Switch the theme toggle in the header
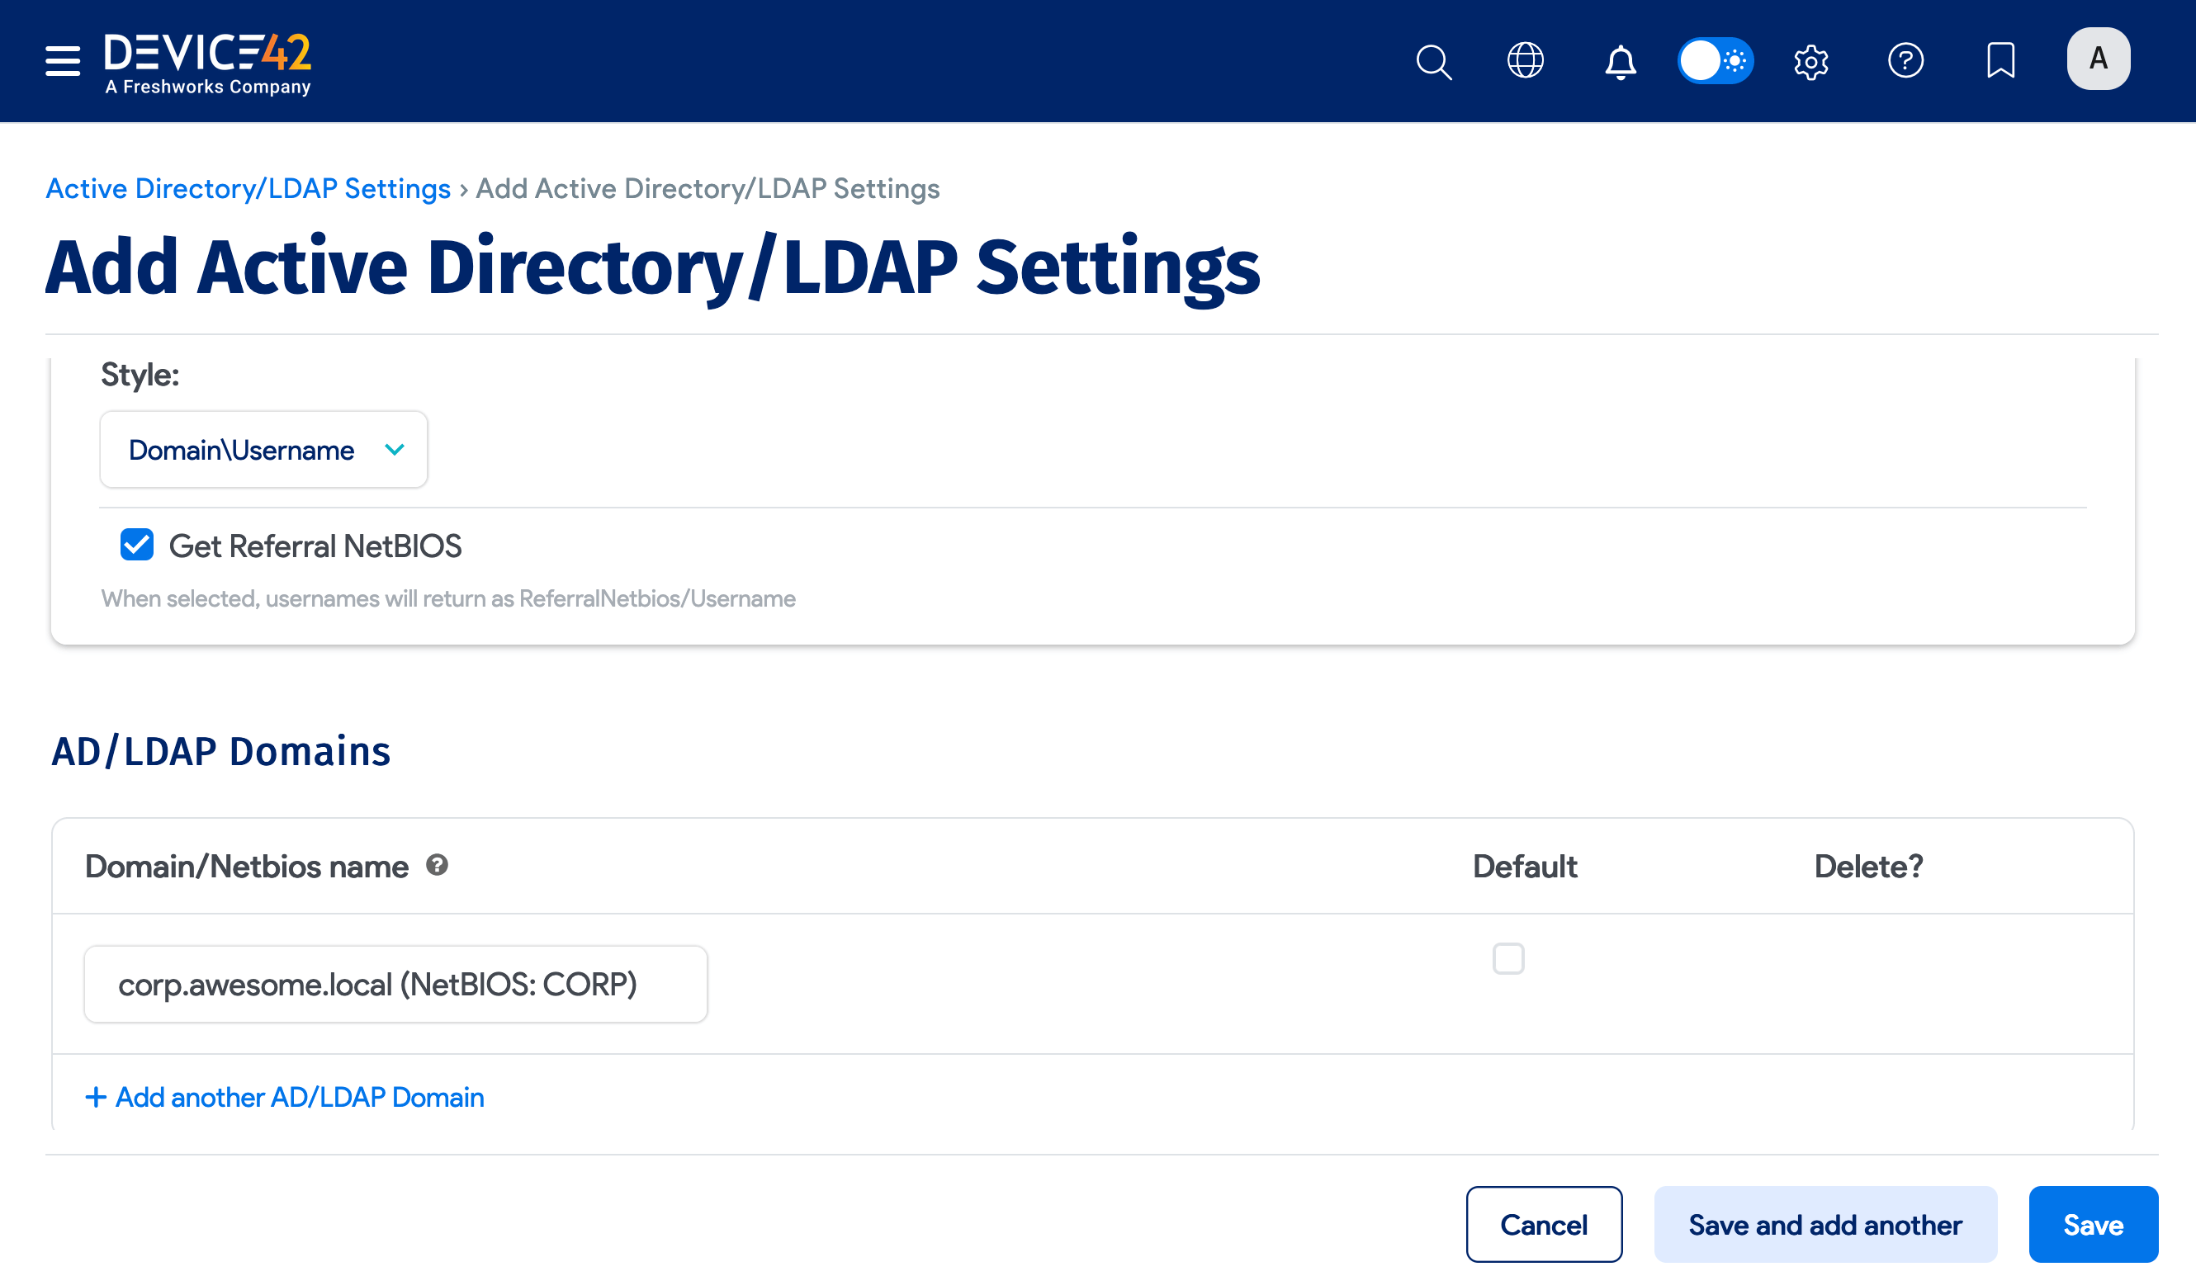2196x1276 pixels. coord(1715,61)
